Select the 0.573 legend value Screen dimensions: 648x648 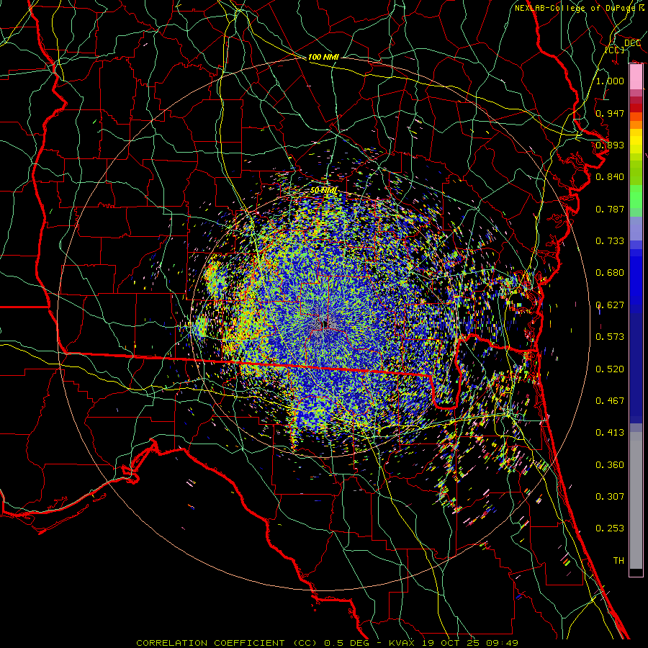pos(610,337)
